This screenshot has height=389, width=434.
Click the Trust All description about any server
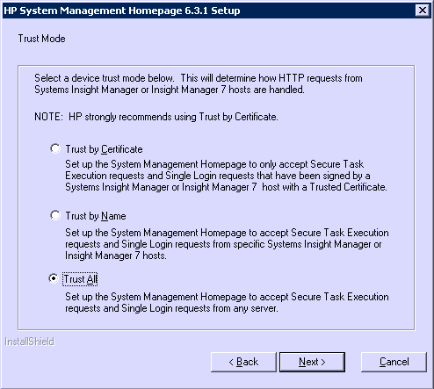click(x=227, y=302)
